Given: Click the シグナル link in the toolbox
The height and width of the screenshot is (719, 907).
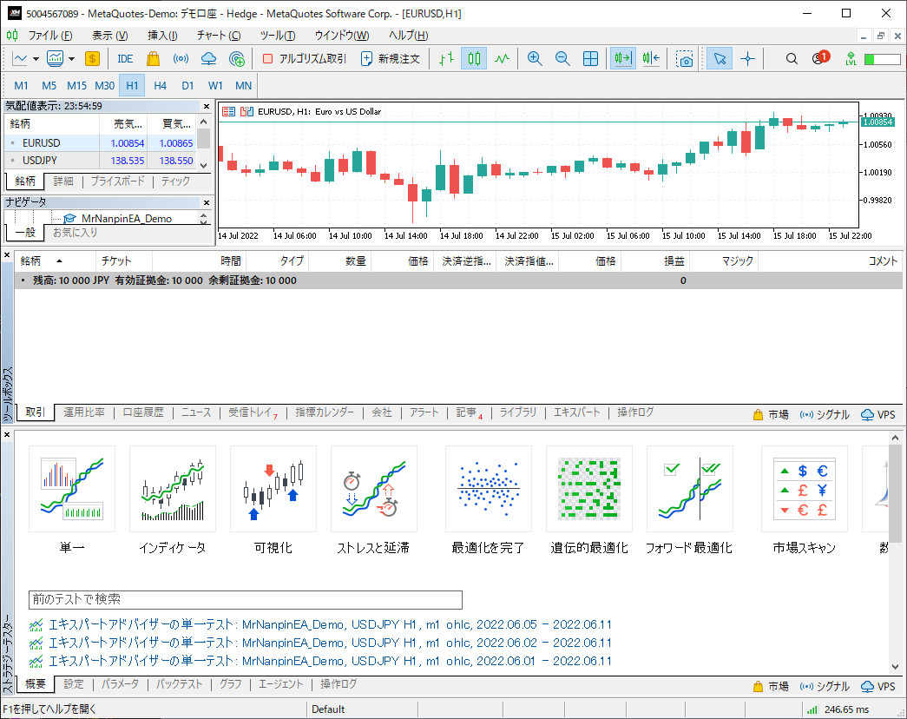Looking at the screenshot, I should 825,414.
